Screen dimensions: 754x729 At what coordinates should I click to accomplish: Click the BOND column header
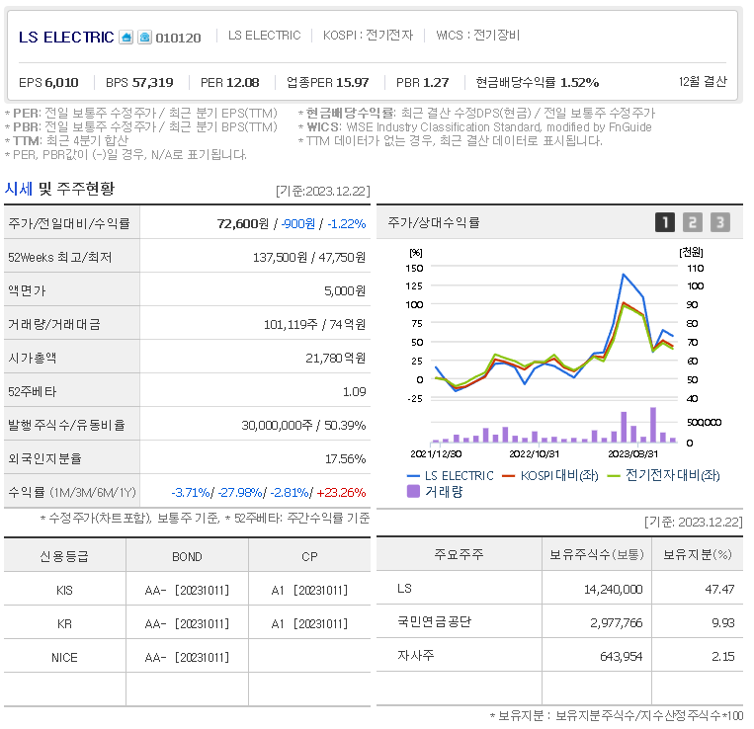click(187, 556)
